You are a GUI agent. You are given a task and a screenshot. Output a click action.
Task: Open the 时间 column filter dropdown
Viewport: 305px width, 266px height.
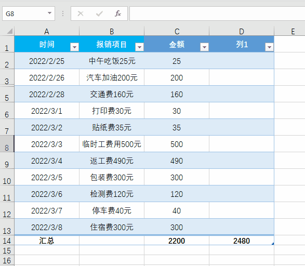pyautogui.click(x=74, y=47)
